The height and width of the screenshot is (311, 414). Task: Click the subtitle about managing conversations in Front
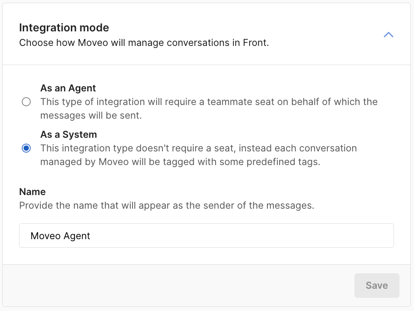[144, 44]
